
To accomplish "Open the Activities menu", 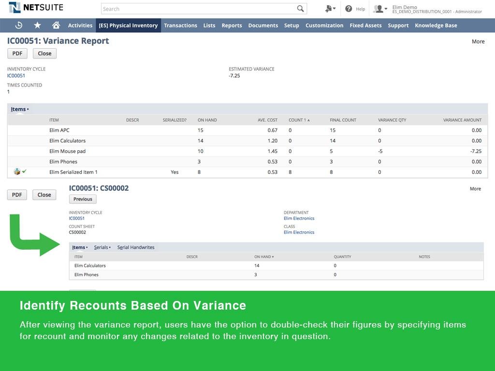I will [80, 26].
